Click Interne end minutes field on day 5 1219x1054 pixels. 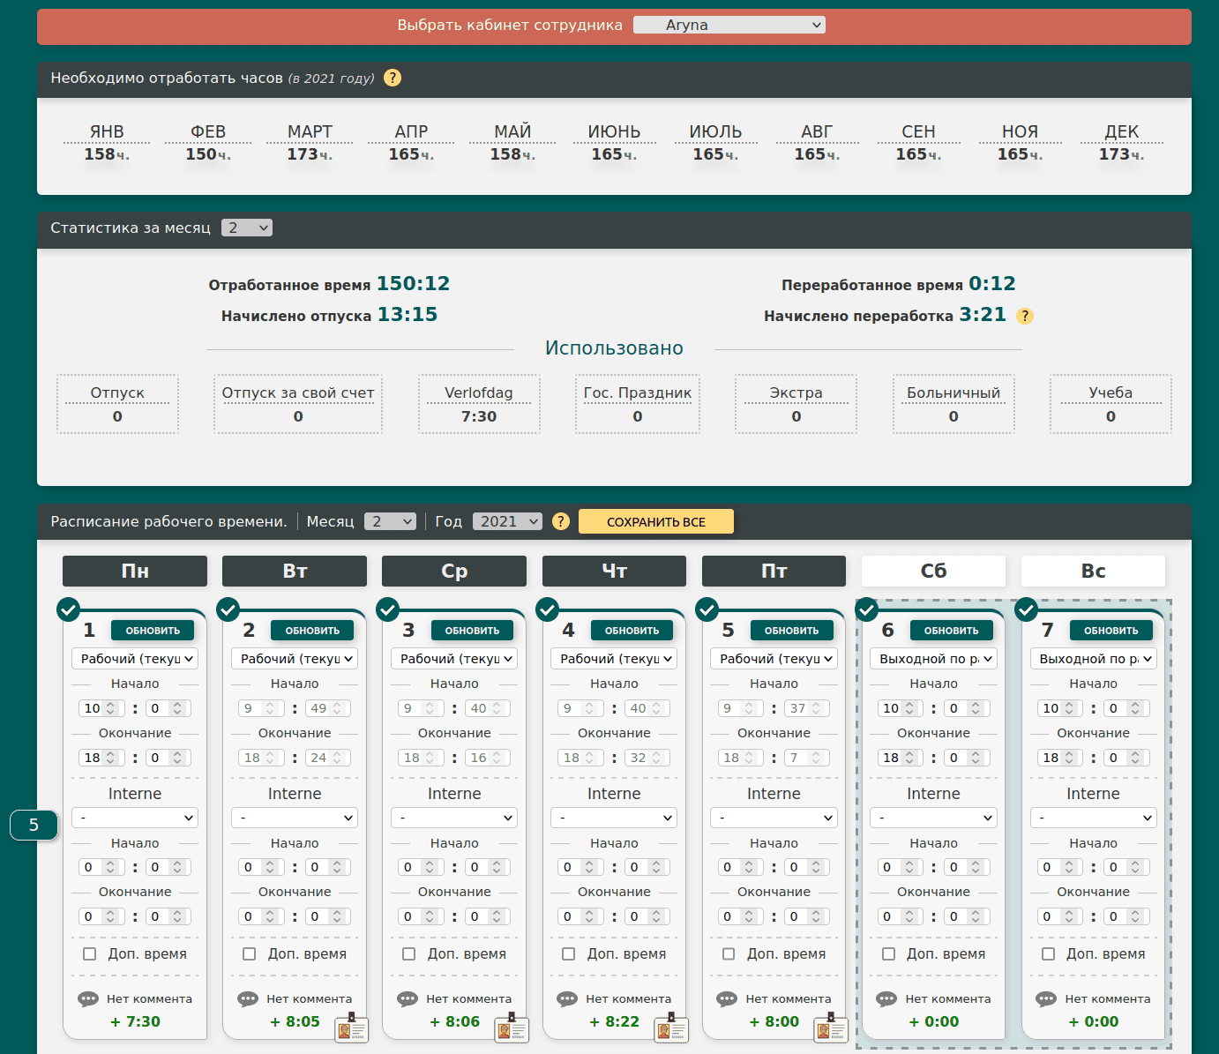(x=807, y=916)
